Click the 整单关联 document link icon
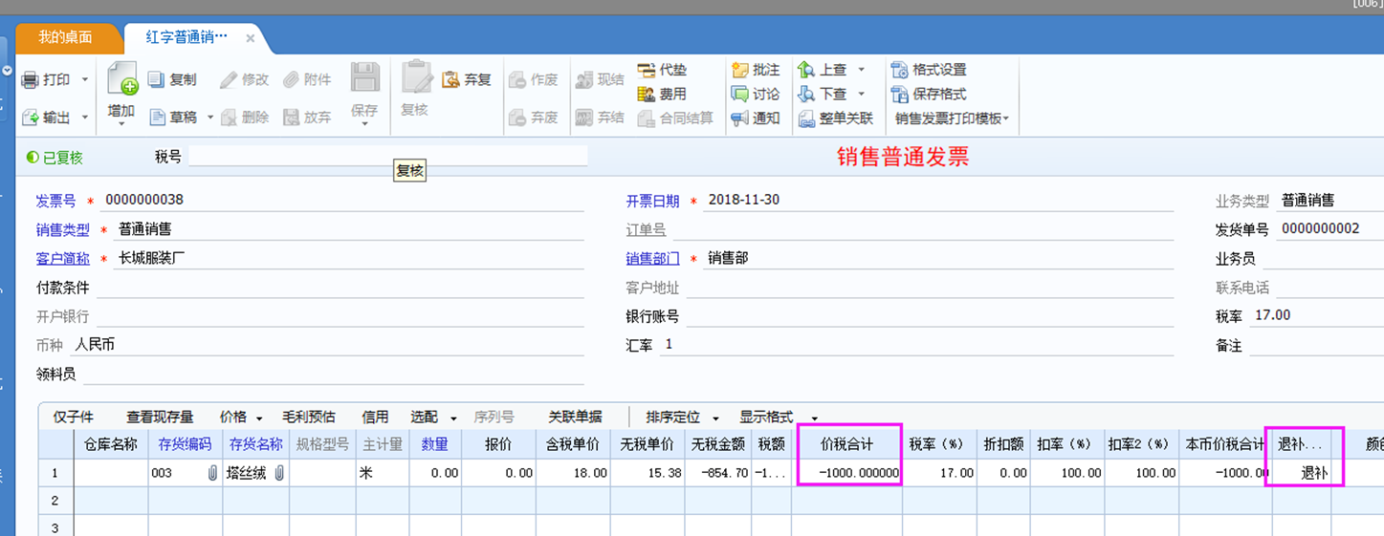 tap(806, 118)
